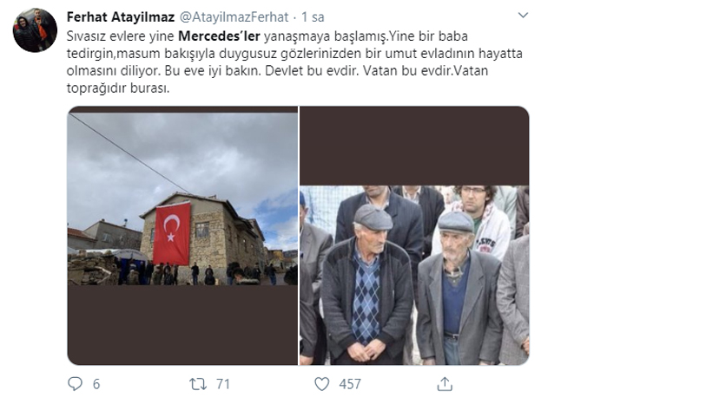706x397 pixels.
Task: Click the reply speech bubble icon
Action: 75,383
